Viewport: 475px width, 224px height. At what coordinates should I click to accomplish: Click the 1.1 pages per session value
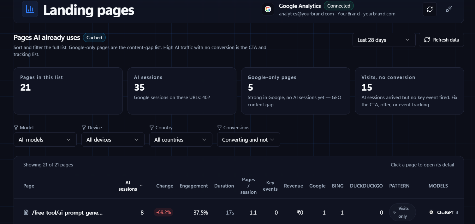[253, 213]
